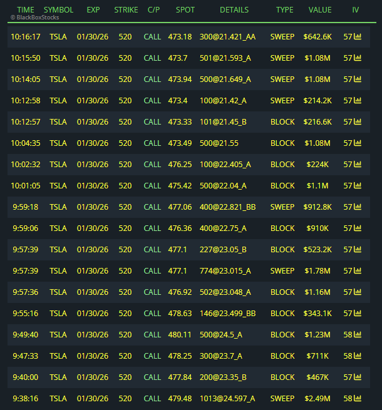
Task: Sort by the SYMBOL column header
Action: click(x=58, y=10)
